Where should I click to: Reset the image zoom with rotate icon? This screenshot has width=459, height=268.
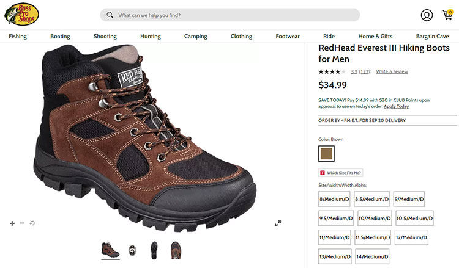pyautogui.click(x=32, y=223)
